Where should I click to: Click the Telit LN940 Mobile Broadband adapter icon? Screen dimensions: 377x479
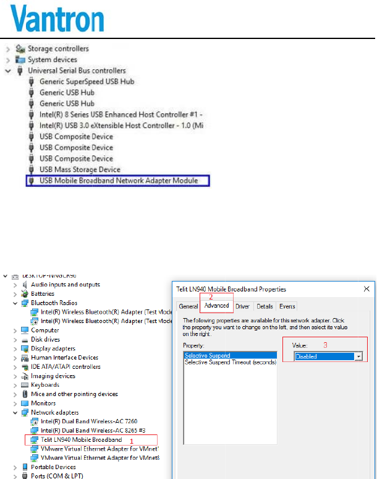[x=35, y=440]
